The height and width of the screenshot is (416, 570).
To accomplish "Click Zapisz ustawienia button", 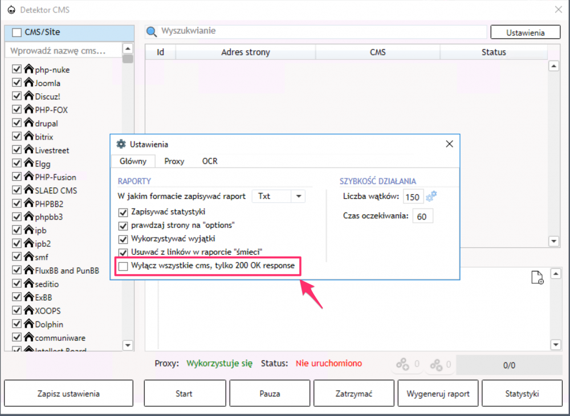I will [x=69, y=393].
